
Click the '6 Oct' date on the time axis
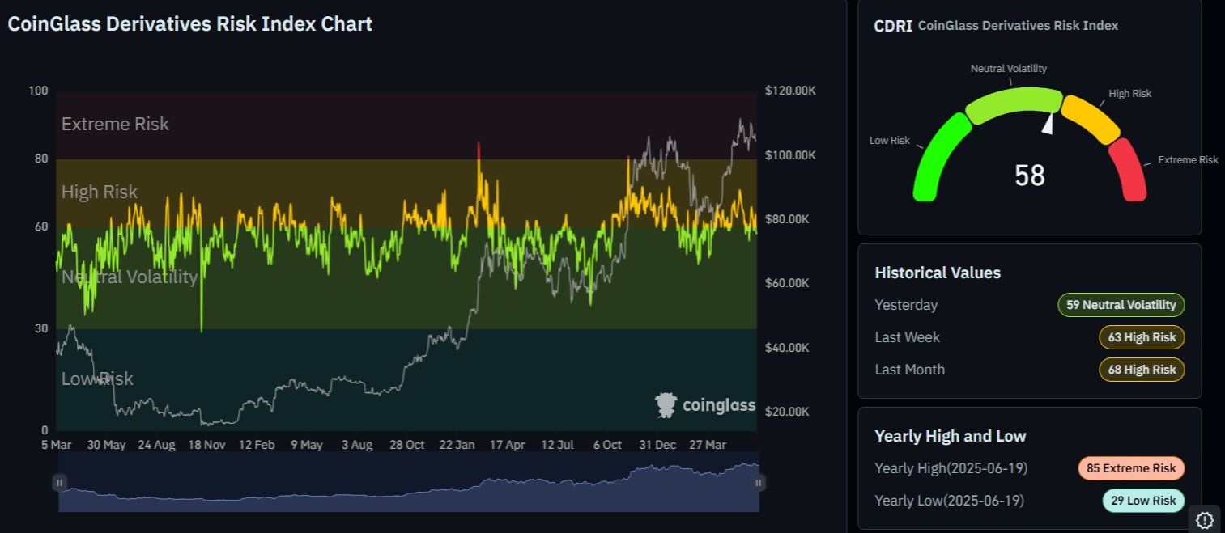[607, 445]
